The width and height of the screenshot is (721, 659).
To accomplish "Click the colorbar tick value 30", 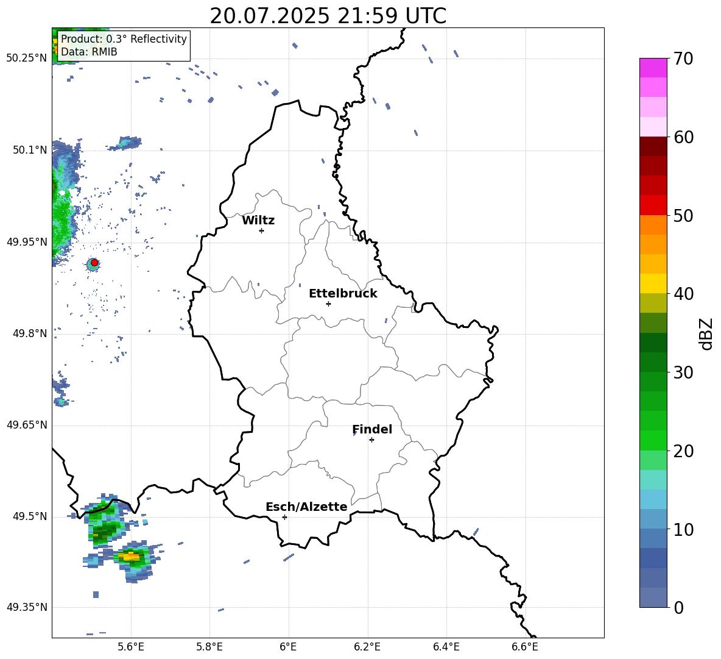I will pyautogui.click(x=683, y=372).
